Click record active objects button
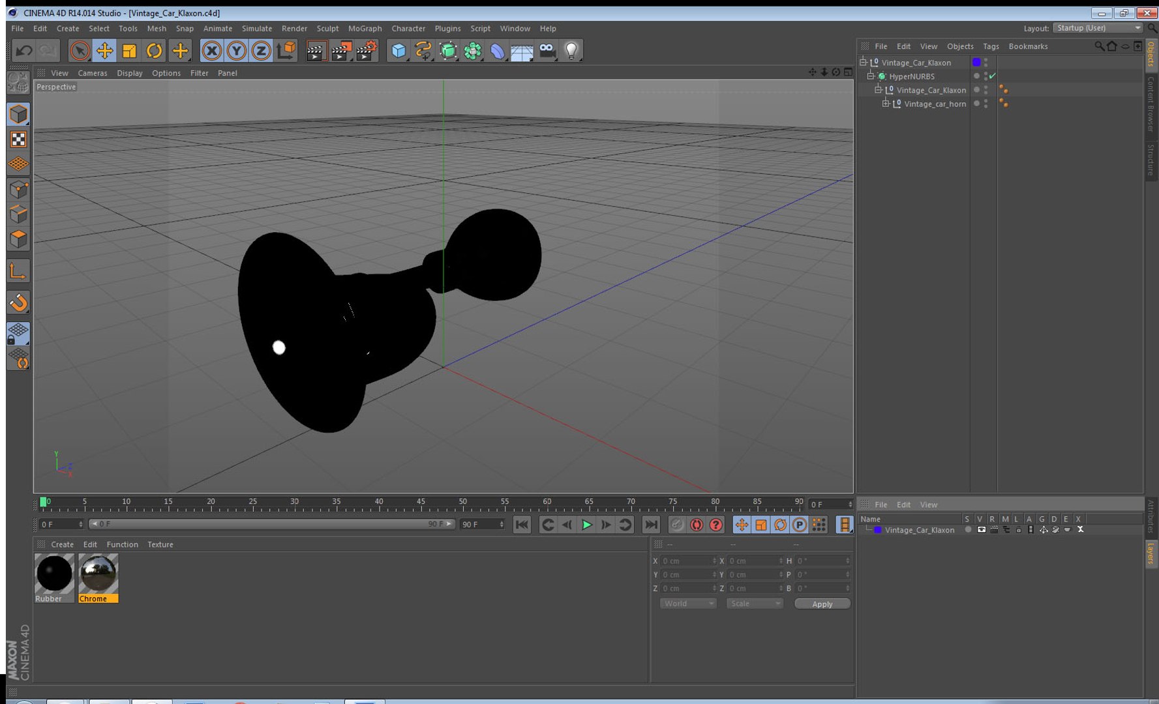The width and height of the screenshot is (1159, 704). tap(677, 525)
